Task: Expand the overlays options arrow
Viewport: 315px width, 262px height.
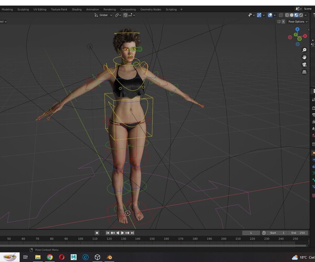Action: (x=275, y=15)
